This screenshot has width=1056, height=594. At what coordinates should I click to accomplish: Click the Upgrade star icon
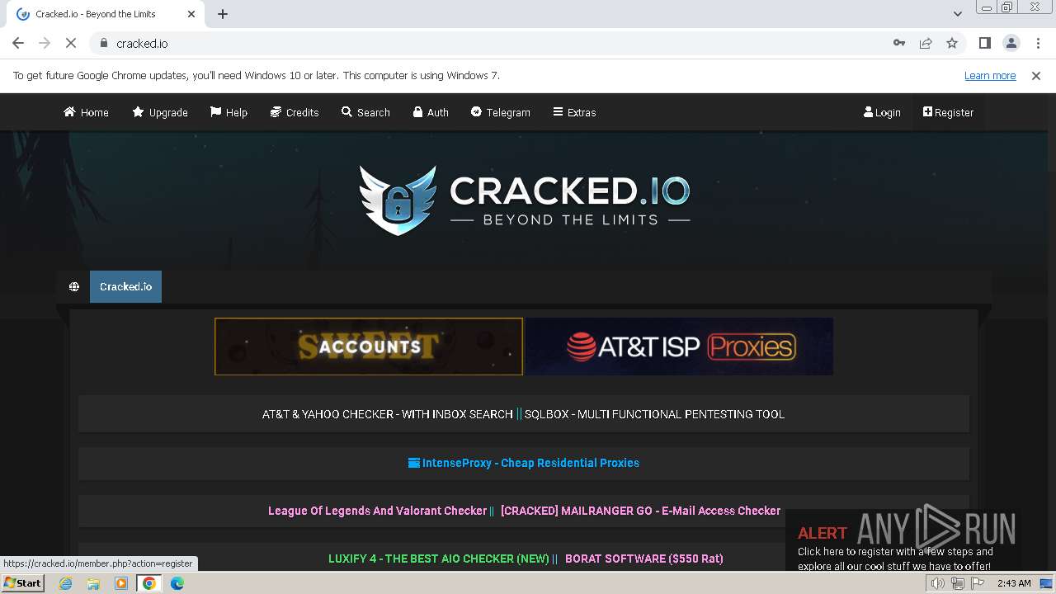[x=138, y=112]
